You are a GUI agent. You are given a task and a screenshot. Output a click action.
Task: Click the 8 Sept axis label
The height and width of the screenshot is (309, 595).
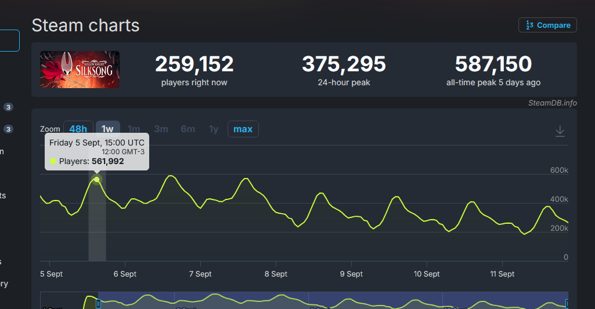coord(276,274)
